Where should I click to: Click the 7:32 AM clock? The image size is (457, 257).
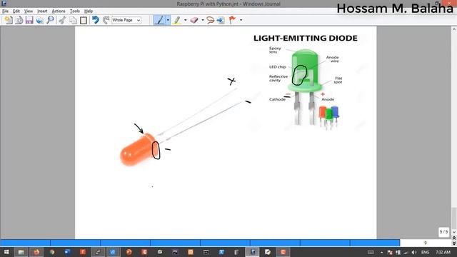pyautogui.click(x=443, y=252)
